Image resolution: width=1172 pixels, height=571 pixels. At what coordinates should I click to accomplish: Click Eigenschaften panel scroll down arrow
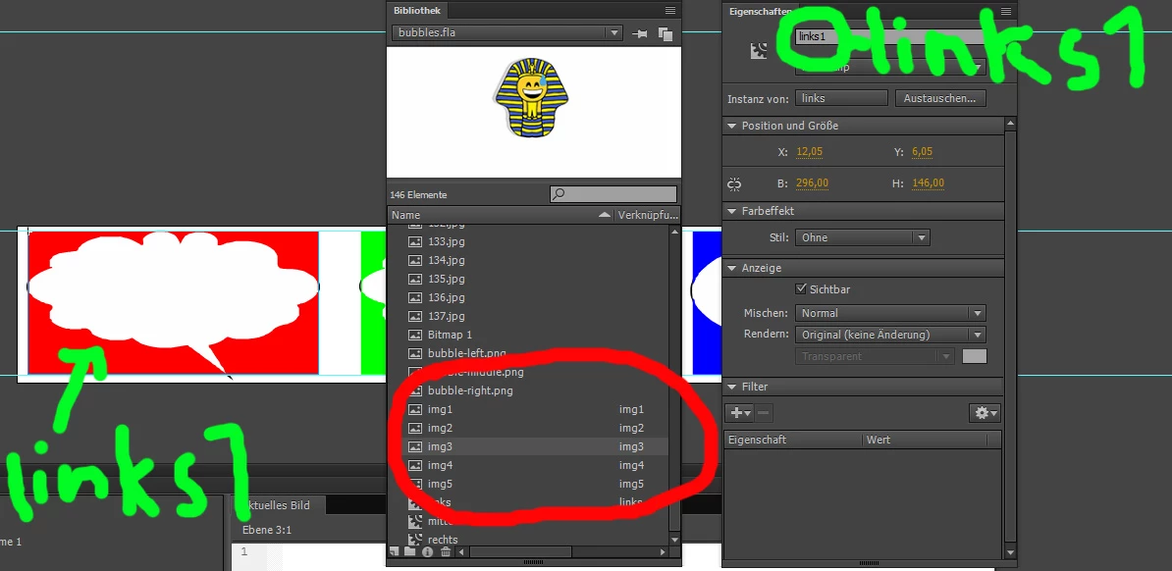(x=1011, y=552)
